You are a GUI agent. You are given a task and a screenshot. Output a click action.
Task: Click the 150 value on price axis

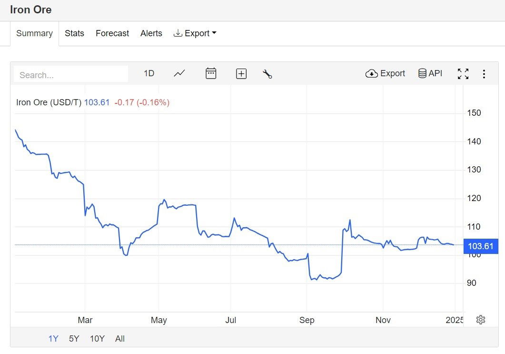click(474, 113)
